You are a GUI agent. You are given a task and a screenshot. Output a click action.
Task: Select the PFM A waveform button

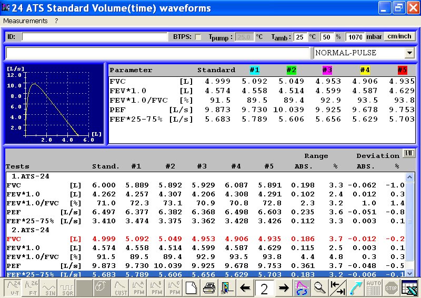138,288
